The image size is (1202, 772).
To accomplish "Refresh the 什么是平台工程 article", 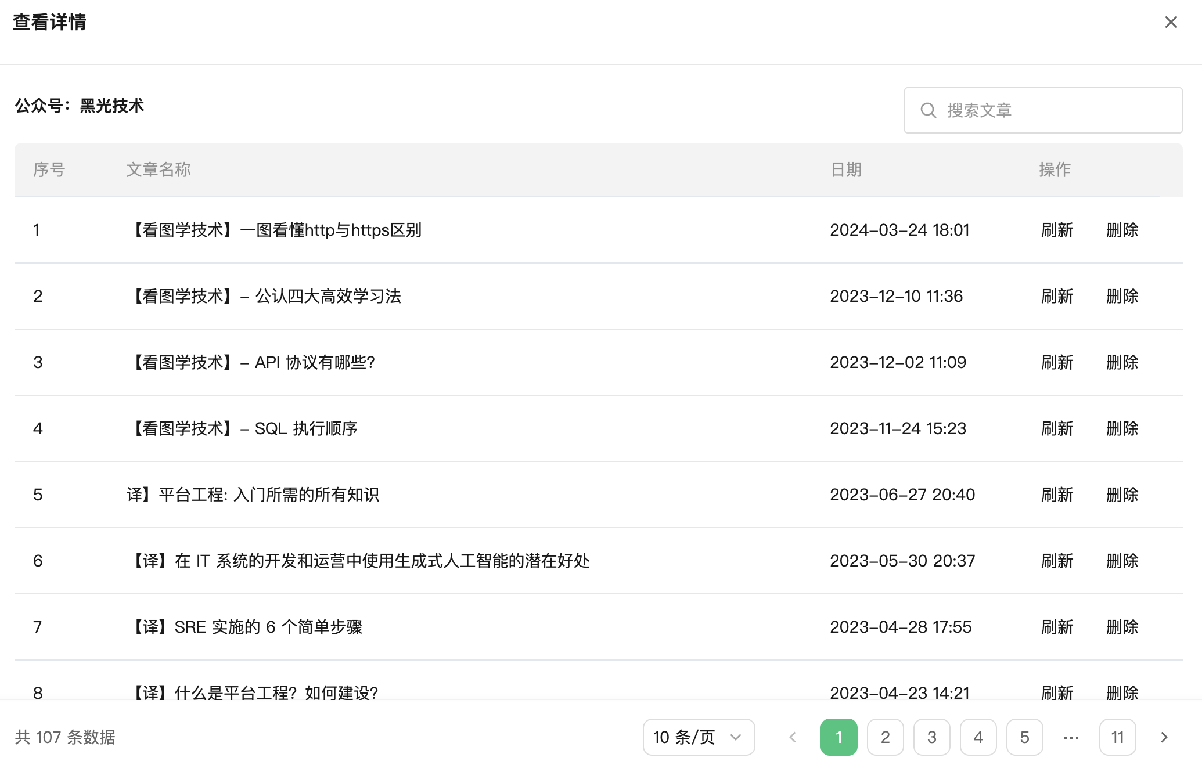I will (1057, 692).
